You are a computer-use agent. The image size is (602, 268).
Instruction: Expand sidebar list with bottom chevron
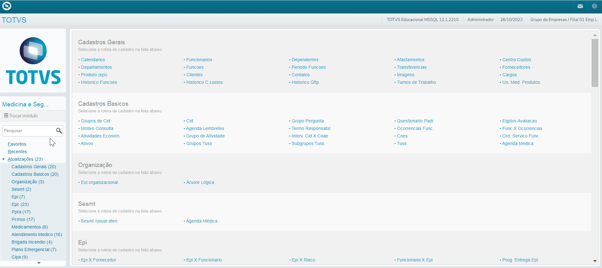point(39,263)
